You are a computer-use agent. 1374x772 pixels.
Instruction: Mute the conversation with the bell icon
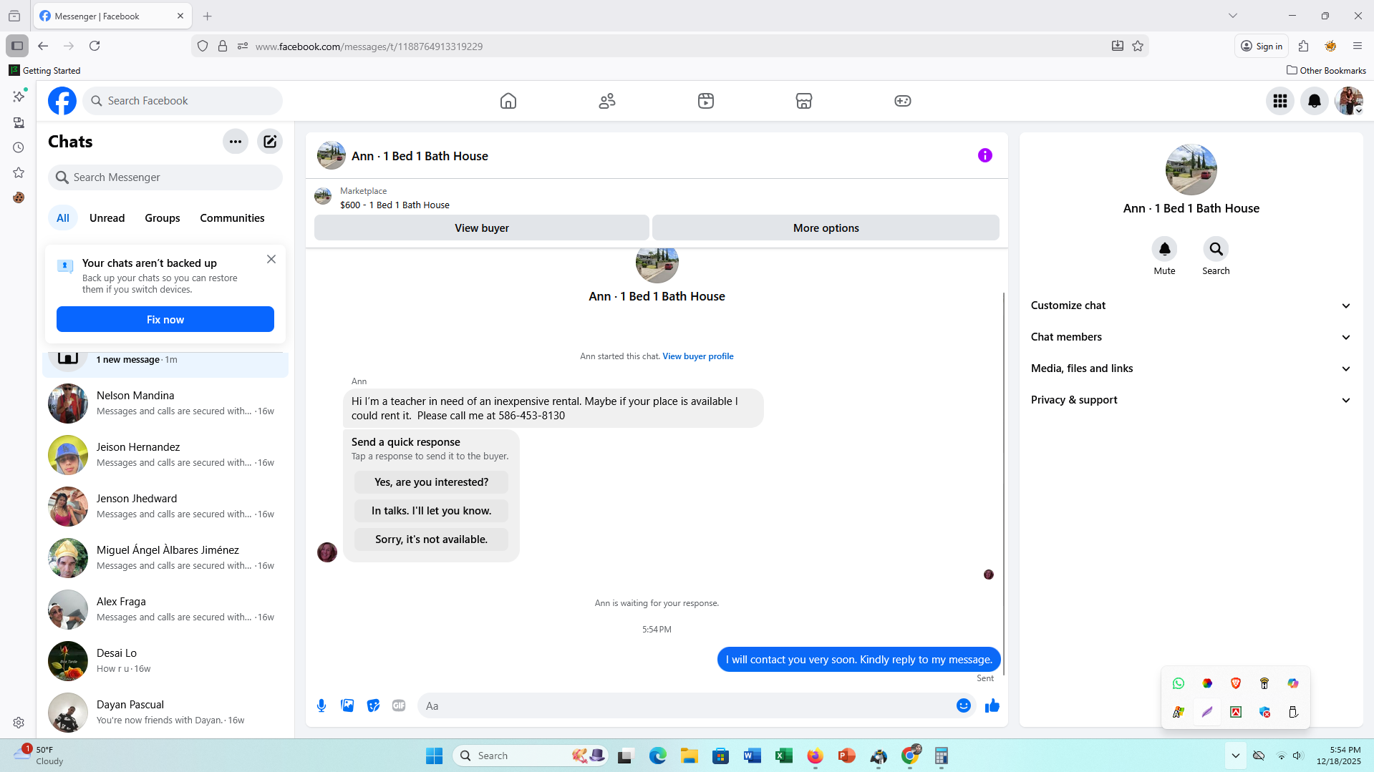pos(1165,249)
